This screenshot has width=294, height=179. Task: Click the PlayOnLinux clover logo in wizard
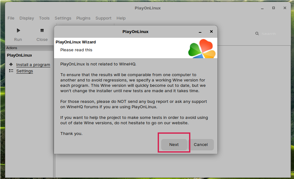pyautogui.click(x=202, y=48)
